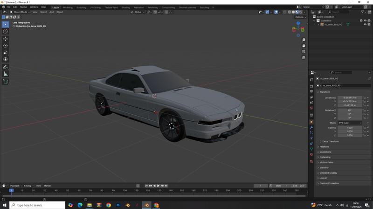The height and width of the screenshot is (209, 373).
Task: Play the animation in timeline
Action: tap(158, 186)
